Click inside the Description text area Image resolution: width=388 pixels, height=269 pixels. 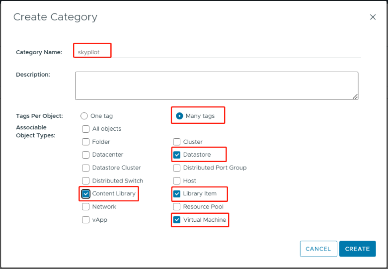tap(217, 86)
